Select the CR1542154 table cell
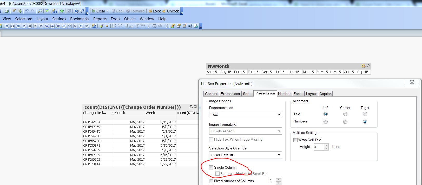Viewport: 422px width, 185px height. point(98,122)
